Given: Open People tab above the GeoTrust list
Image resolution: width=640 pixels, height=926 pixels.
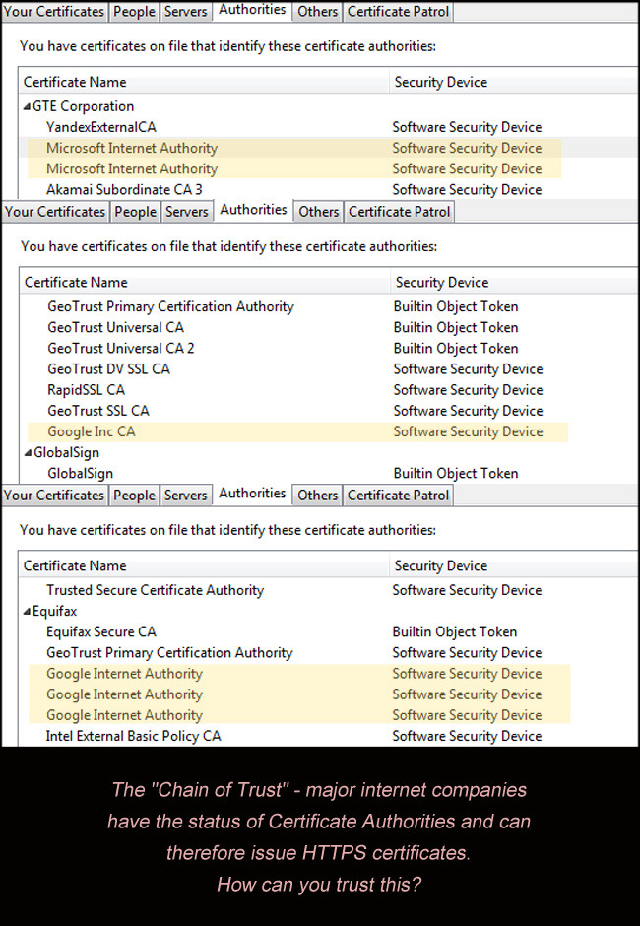Looking at the screenshot, I should [x=135, y=212].
